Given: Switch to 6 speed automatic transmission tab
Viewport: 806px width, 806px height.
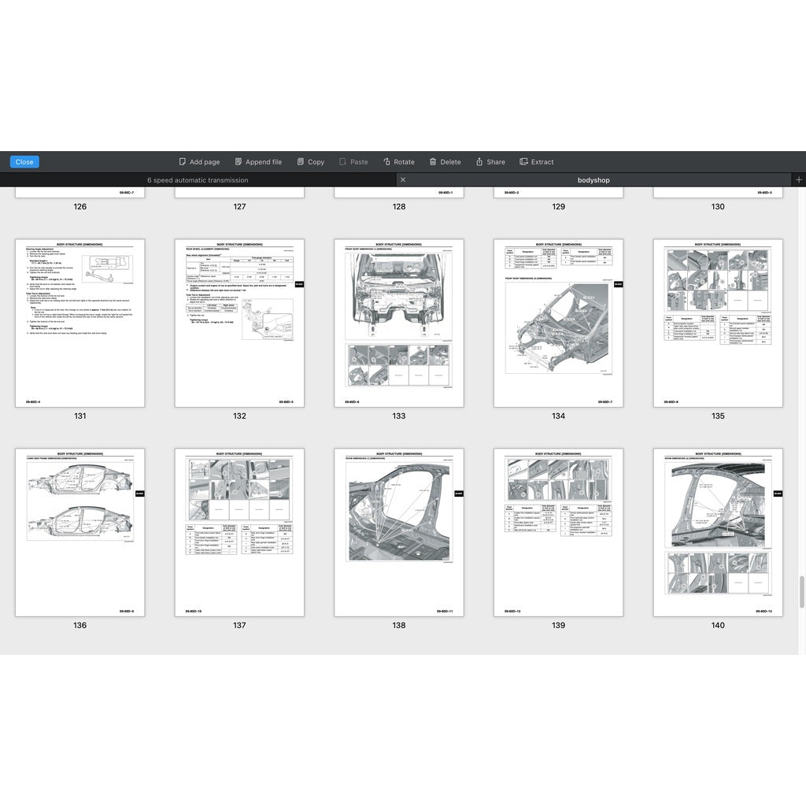Looking at the screenshot, I should click(x=198, y=180).
